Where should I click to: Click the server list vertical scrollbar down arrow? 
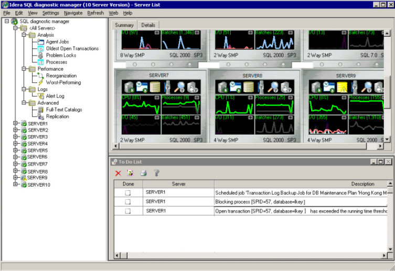pos(388,140)
